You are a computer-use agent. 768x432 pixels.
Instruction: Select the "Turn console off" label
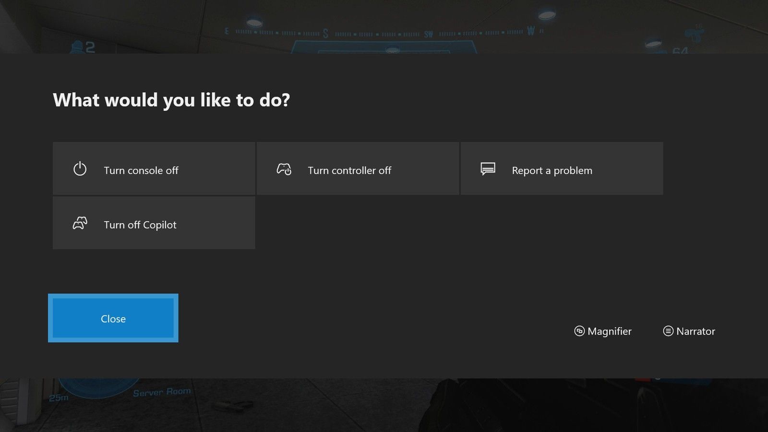point(141,170)
